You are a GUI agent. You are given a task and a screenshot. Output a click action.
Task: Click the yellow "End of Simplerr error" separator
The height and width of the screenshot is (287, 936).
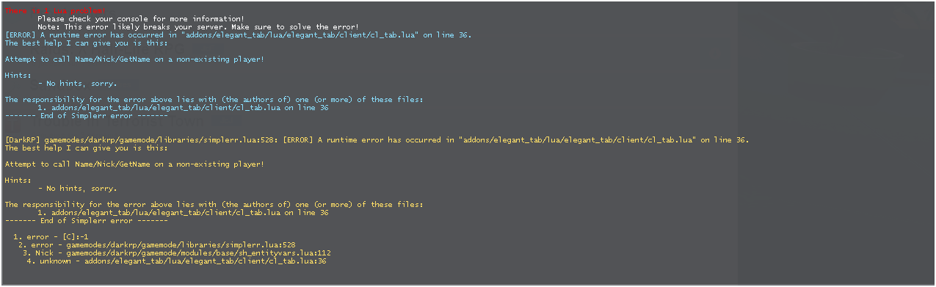coord(87,220)
